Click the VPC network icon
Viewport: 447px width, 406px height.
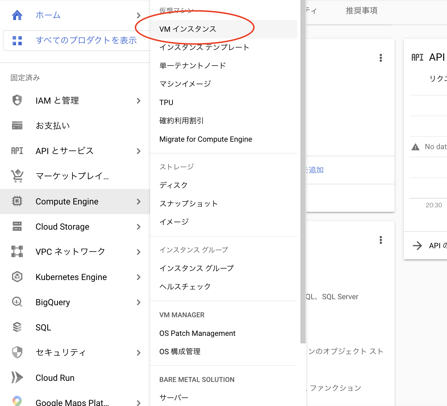(x=17, y=251)
